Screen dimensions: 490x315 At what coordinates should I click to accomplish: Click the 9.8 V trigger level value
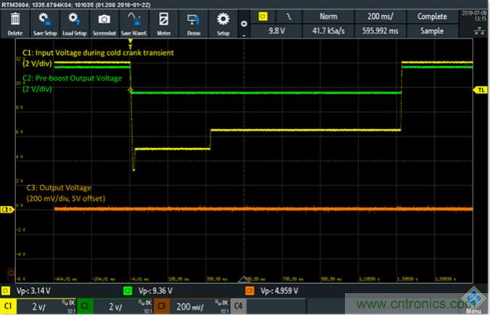[x=275, y=31]
